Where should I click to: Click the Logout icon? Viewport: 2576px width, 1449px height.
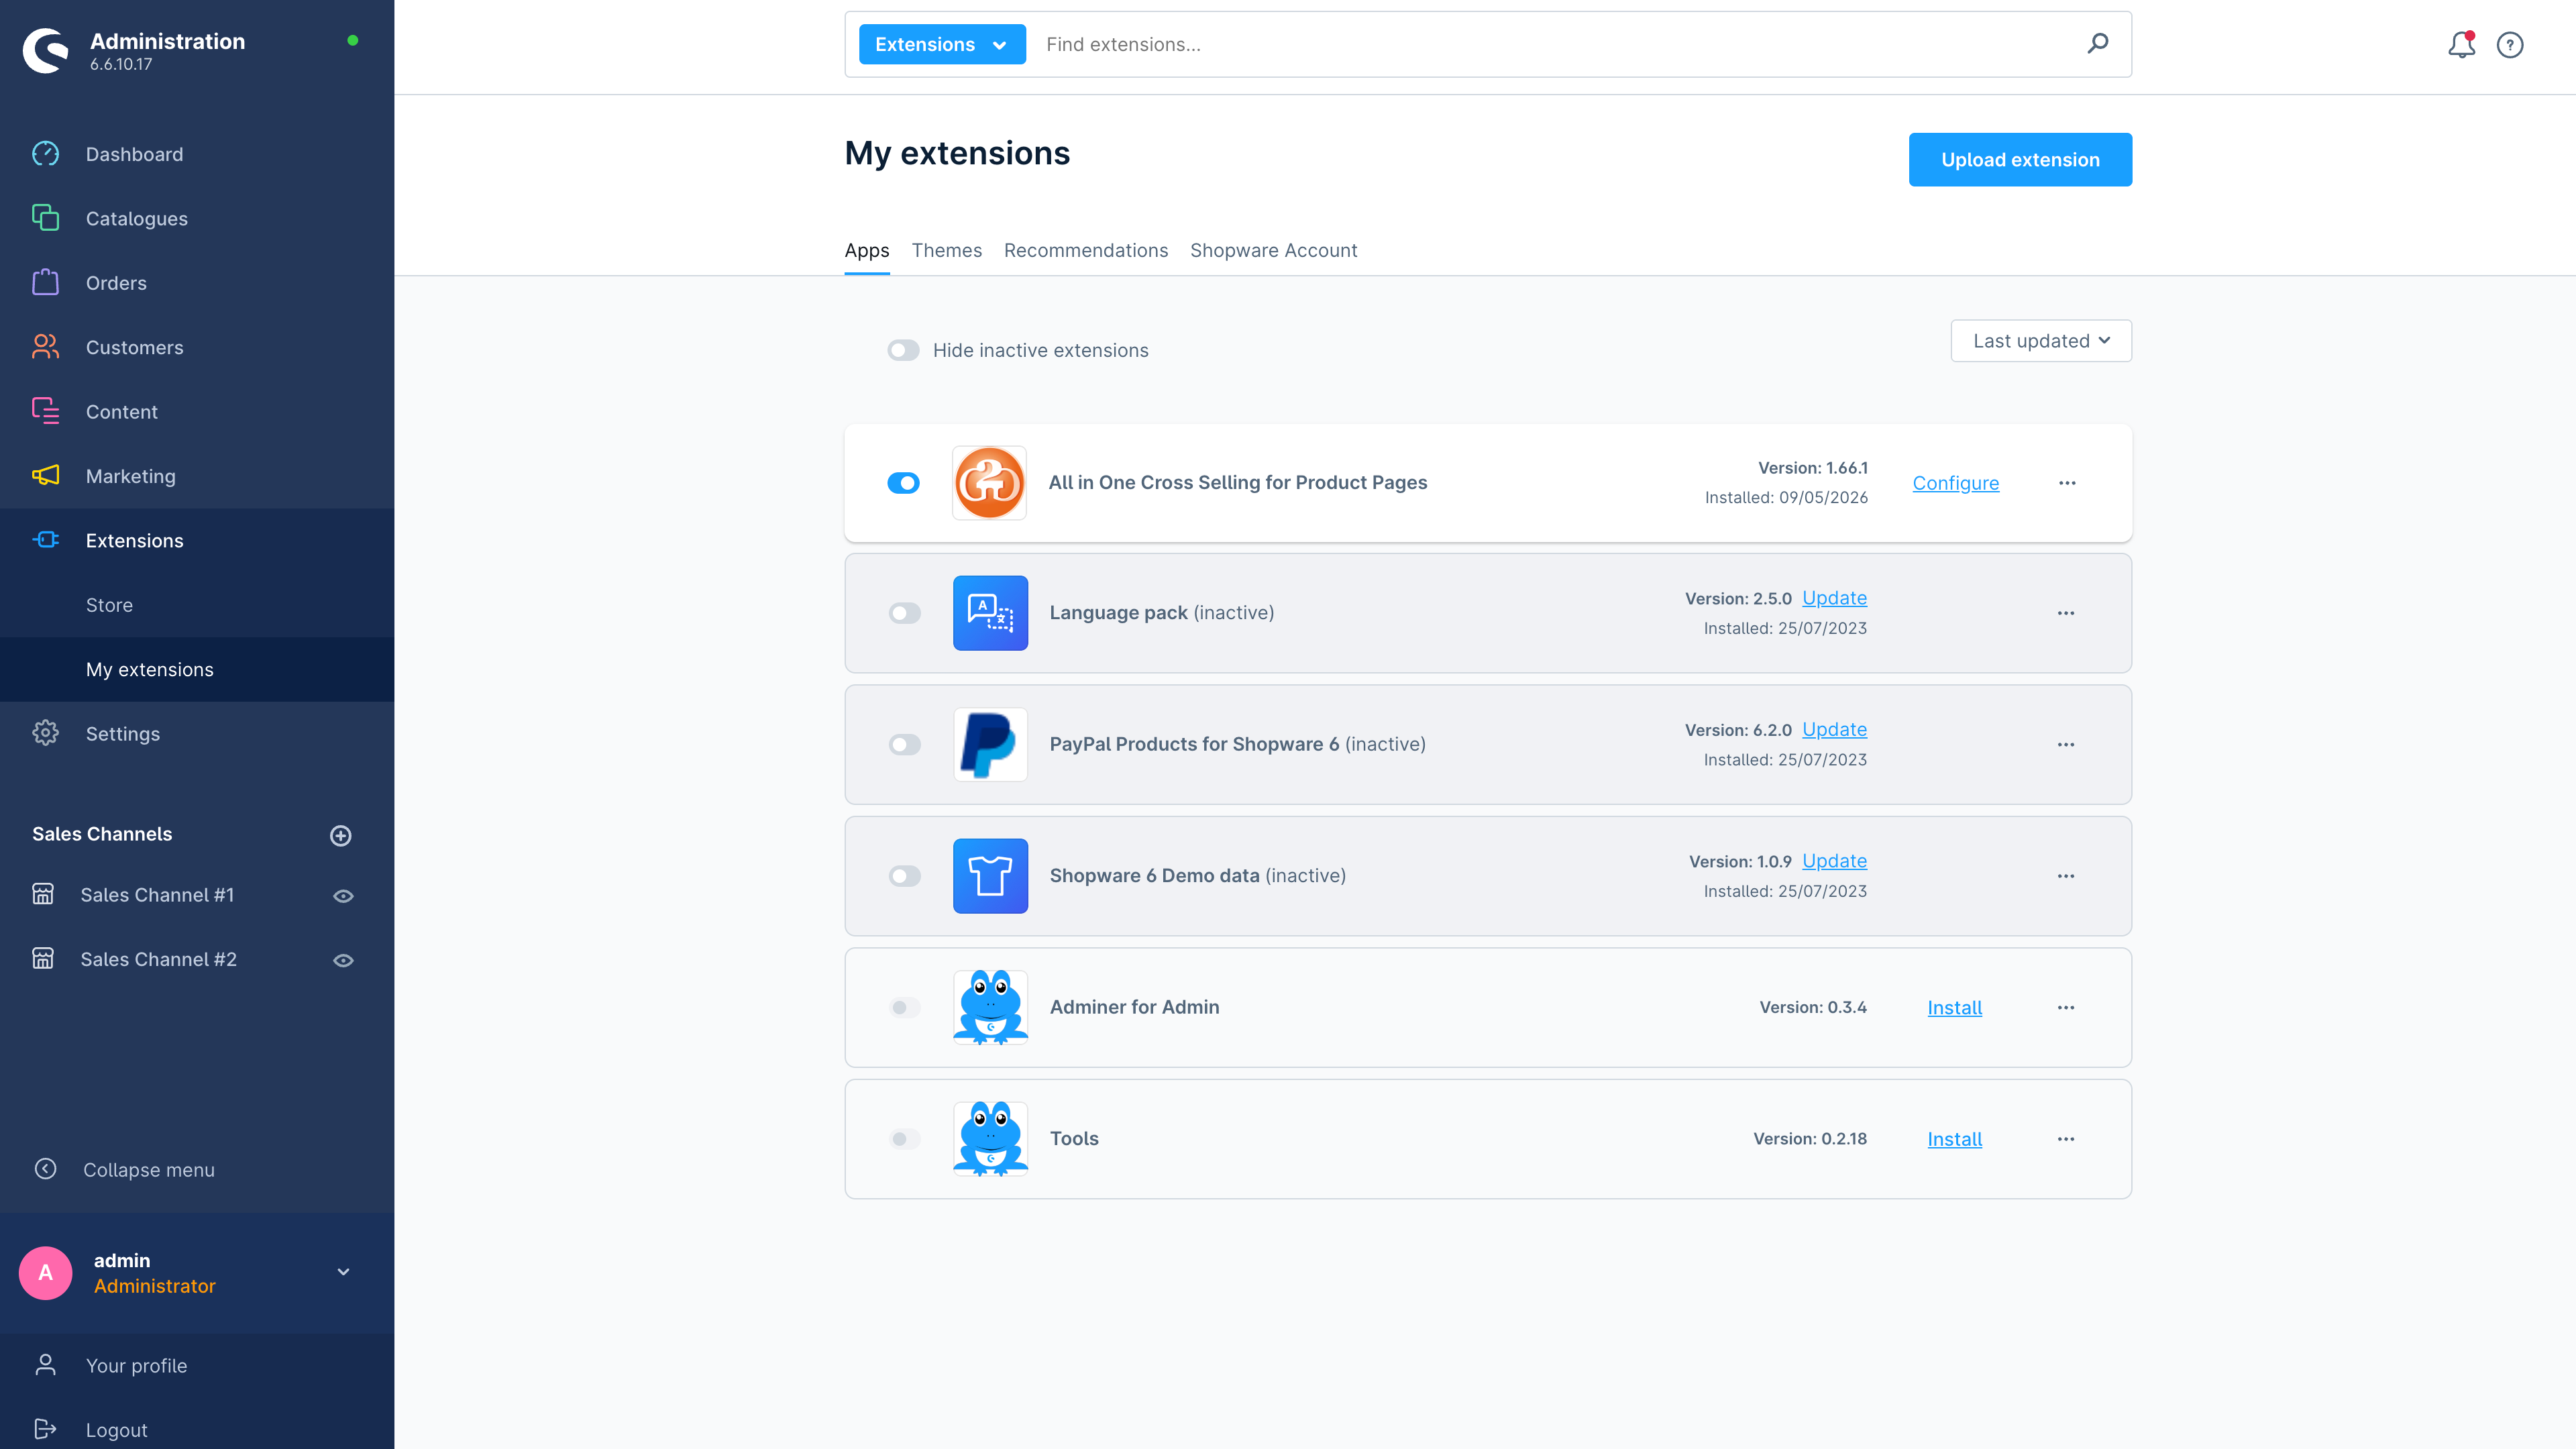tap(46, 1429)
